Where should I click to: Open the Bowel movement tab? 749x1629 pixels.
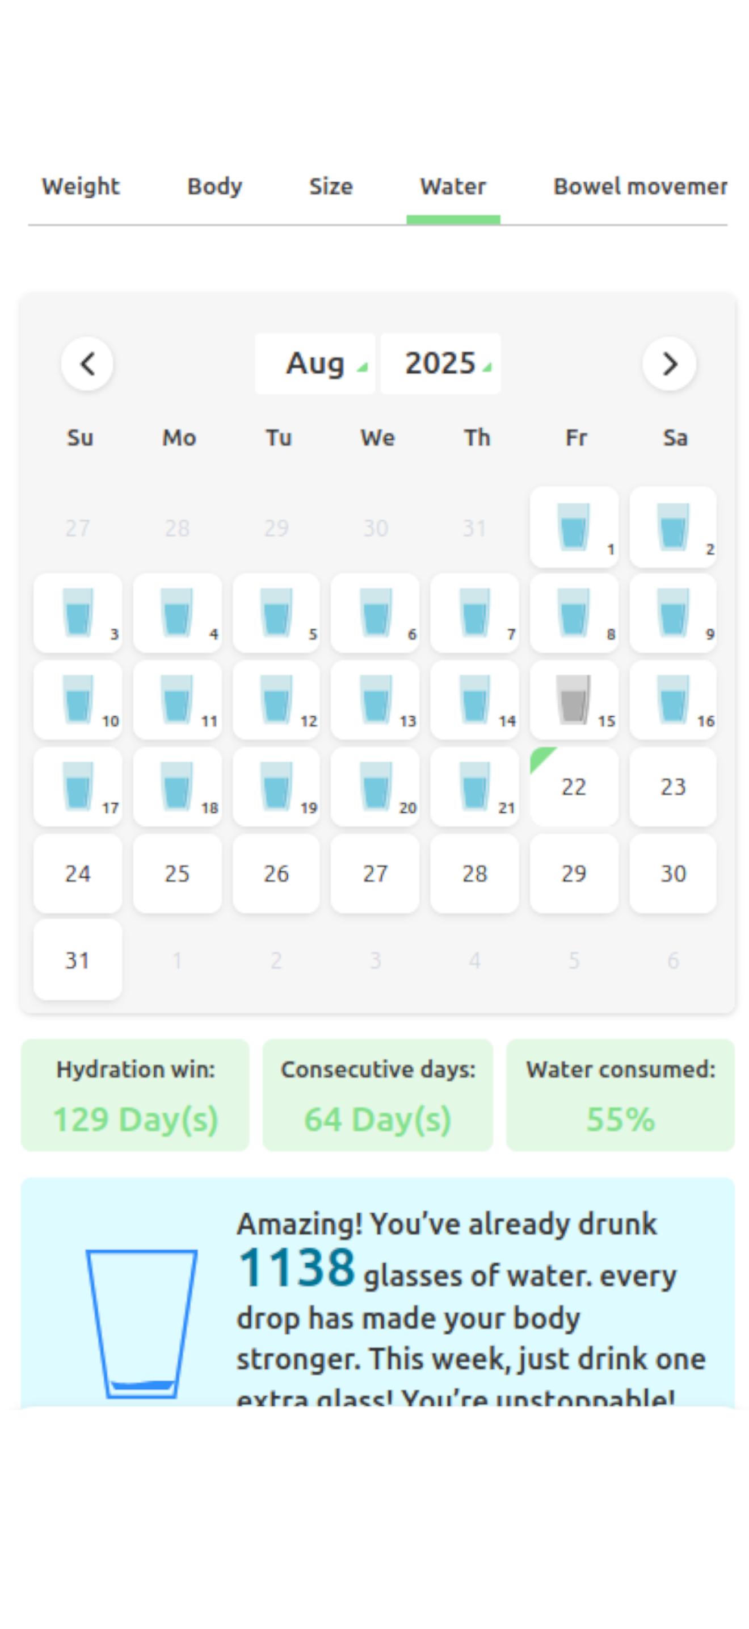click(641, 186)
